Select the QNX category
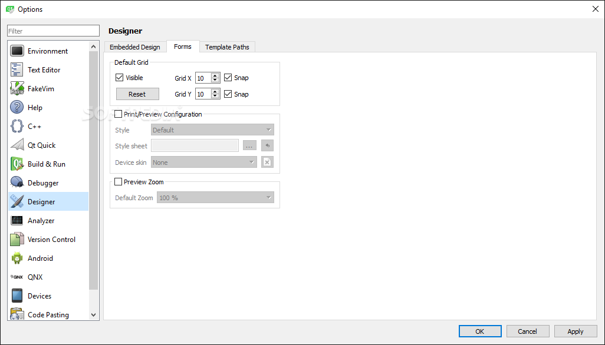605x345 pixels. point(48,277)
